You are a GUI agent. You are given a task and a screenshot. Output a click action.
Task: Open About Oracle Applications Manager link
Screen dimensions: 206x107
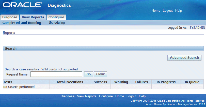[175, 104]
